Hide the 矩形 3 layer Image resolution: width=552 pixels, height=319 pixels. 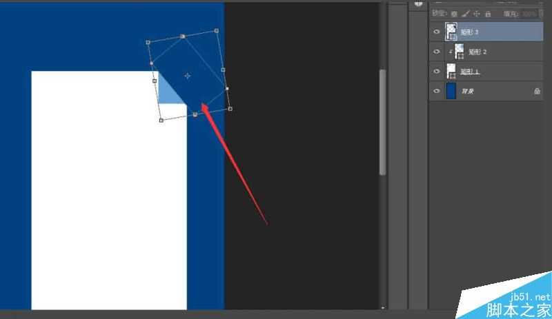[x=436, y=32]
